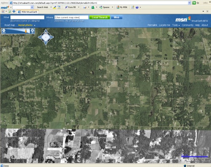Open the address bar dropdown arrow
This screenshot has width=211, height=167.
[189, 3]
